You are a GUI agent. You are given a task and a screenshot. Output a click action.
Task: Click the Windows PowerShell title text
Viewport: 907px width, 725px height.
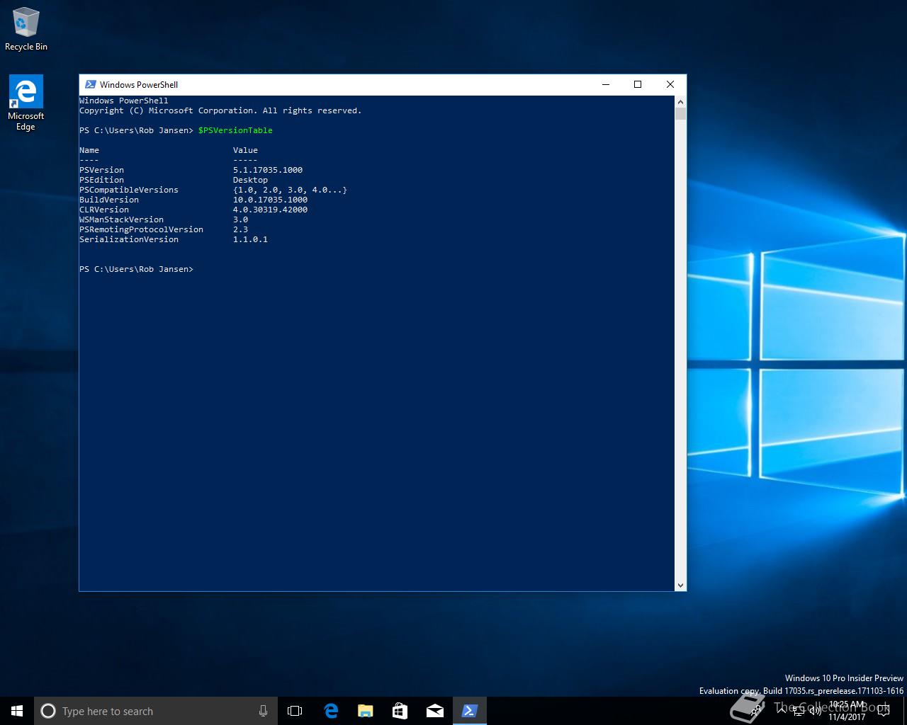click(139, 84)
